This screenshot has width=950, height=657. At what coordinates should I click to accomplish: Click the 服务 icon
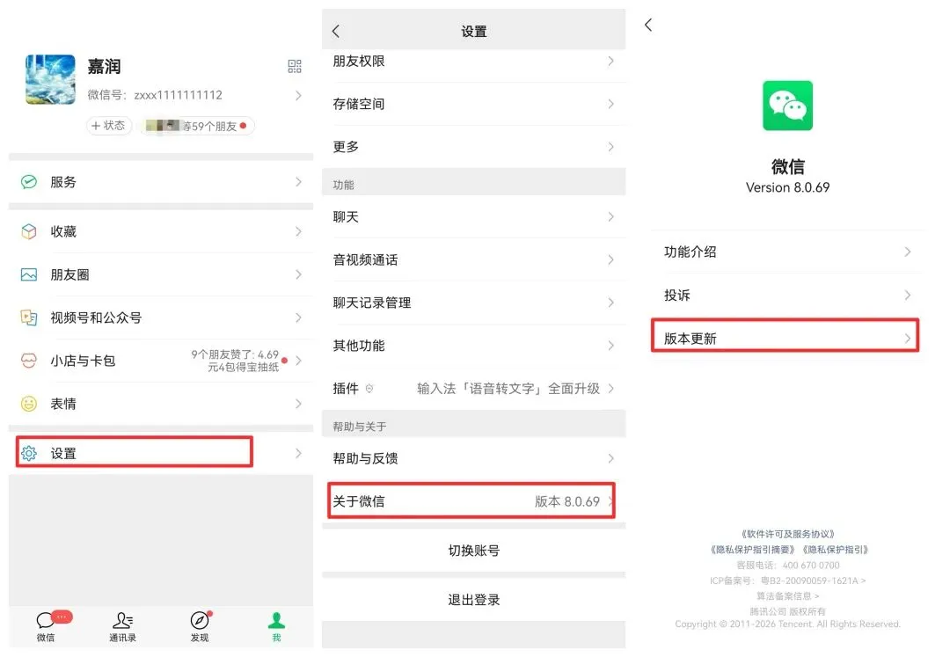(28, 182)
